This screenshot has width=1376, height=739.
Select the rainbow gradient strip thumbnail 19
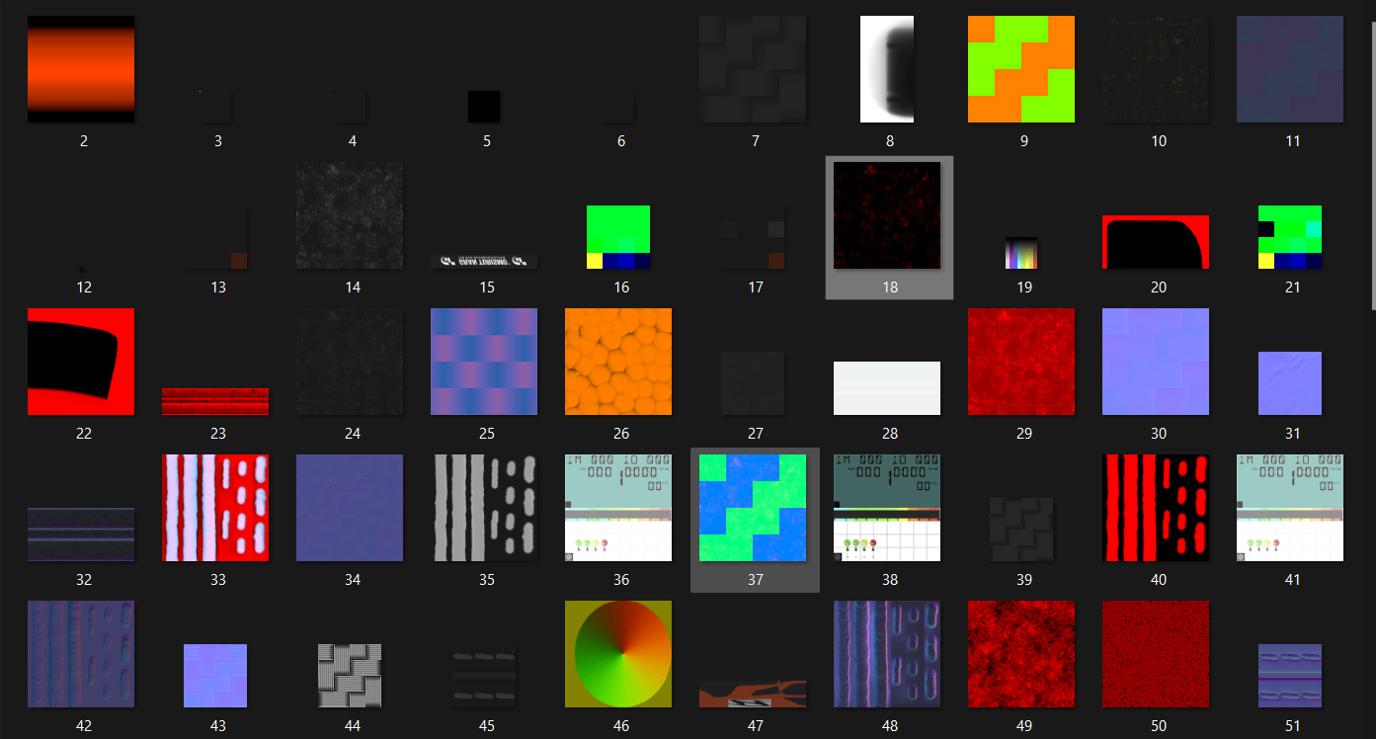1023,253
